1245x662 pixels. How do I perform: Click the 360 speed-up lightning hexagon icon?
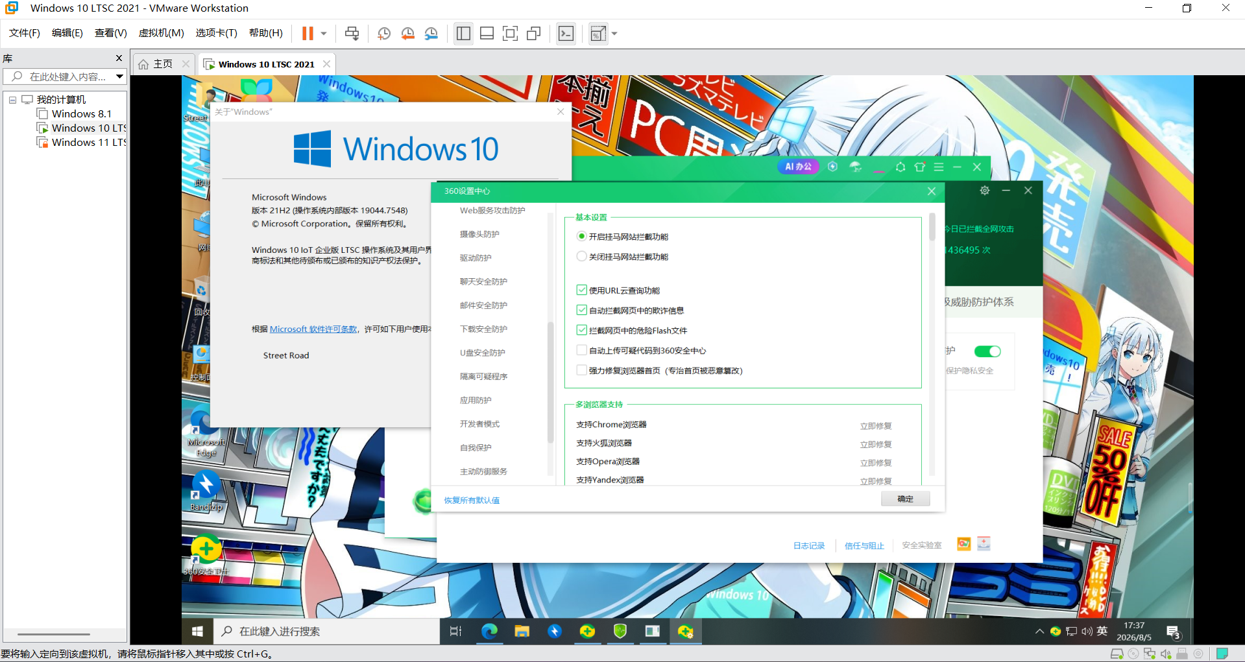[832, 167]
